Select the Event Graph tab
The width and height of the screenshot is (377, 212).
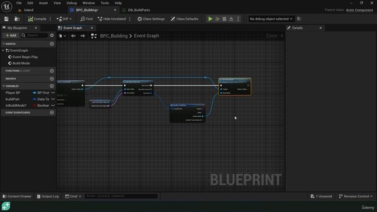pyautogui.click(x=72, y=28)
